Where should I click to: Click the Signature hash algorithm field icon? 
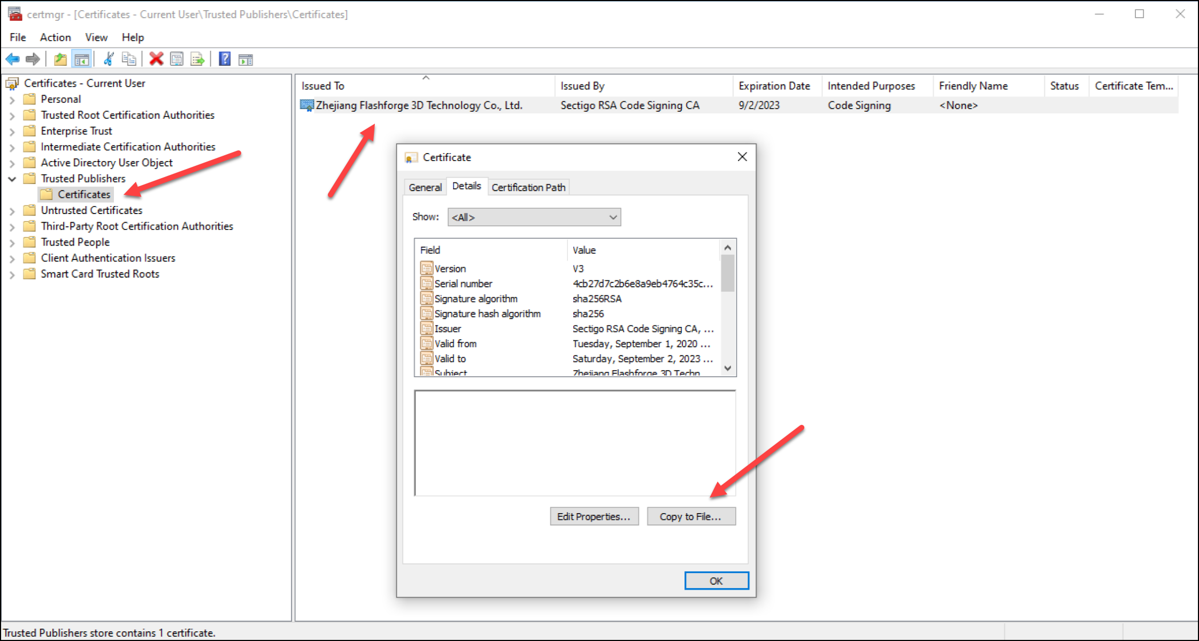426,313
